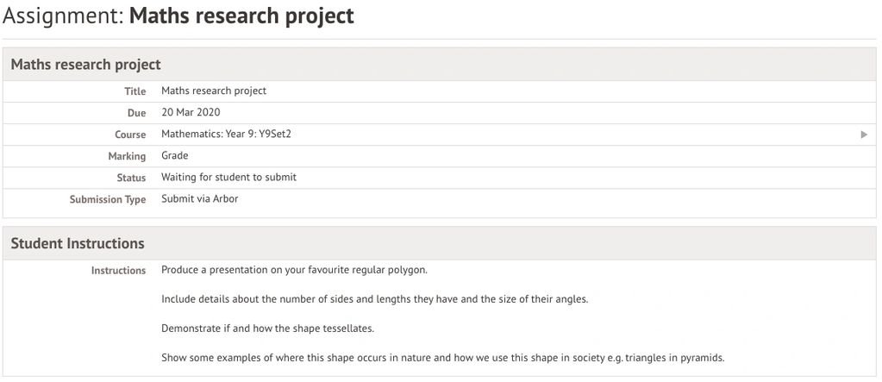Click the Status field label
The image size is (882, 382).
pyautogui.click(x=131, y=178)
